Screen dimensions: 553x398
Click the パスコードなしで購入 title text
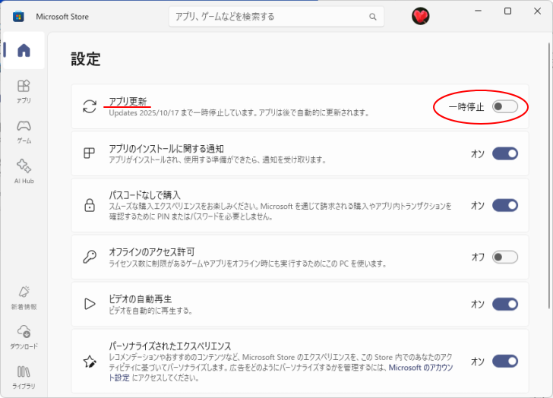tap(144, 194)
